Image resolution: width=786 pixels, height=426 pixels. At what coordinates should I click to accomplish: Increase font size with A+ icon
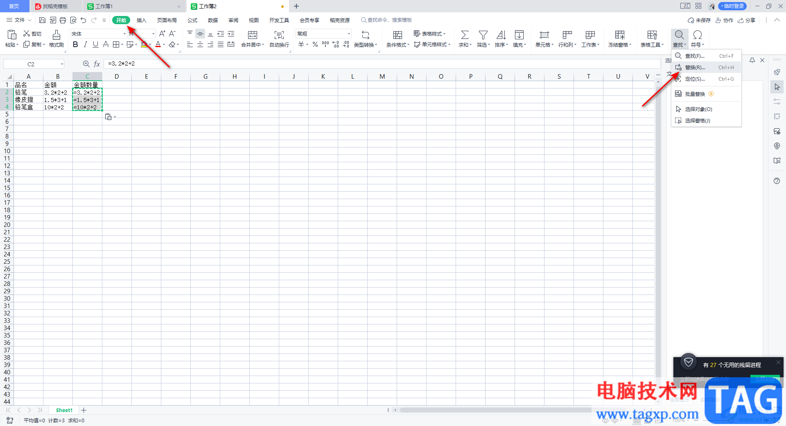[x=162, y=34]
